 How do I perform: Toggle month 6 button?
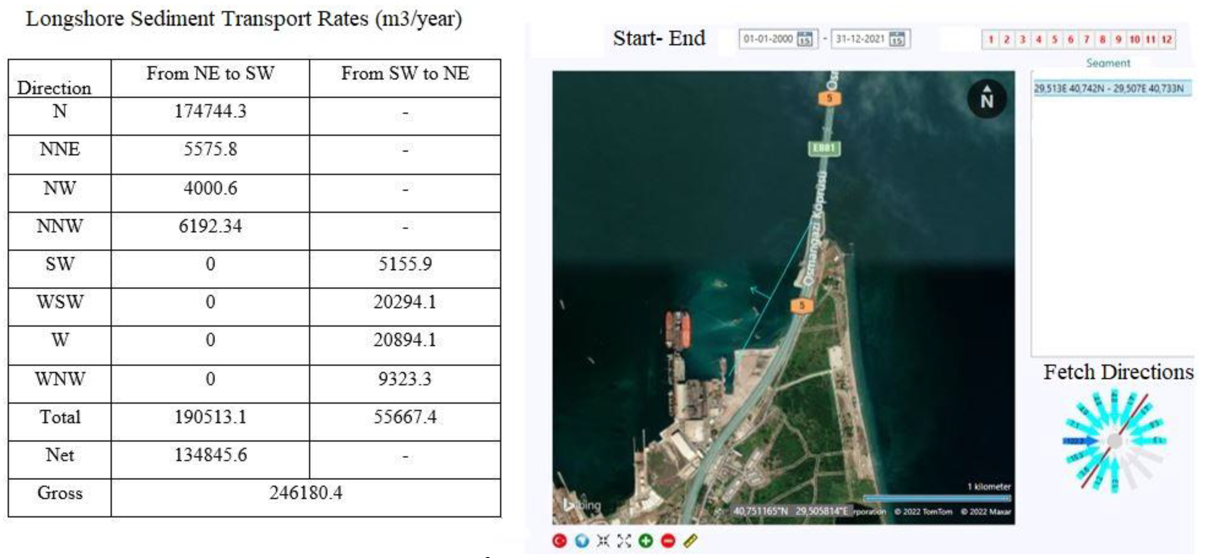click(1071, 39)
